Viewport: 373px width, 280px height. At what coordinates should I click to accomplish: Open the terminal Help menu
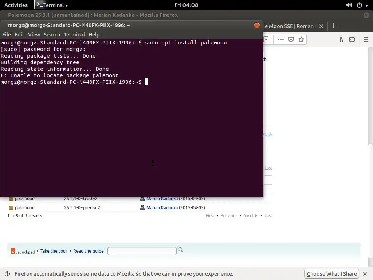94,35
